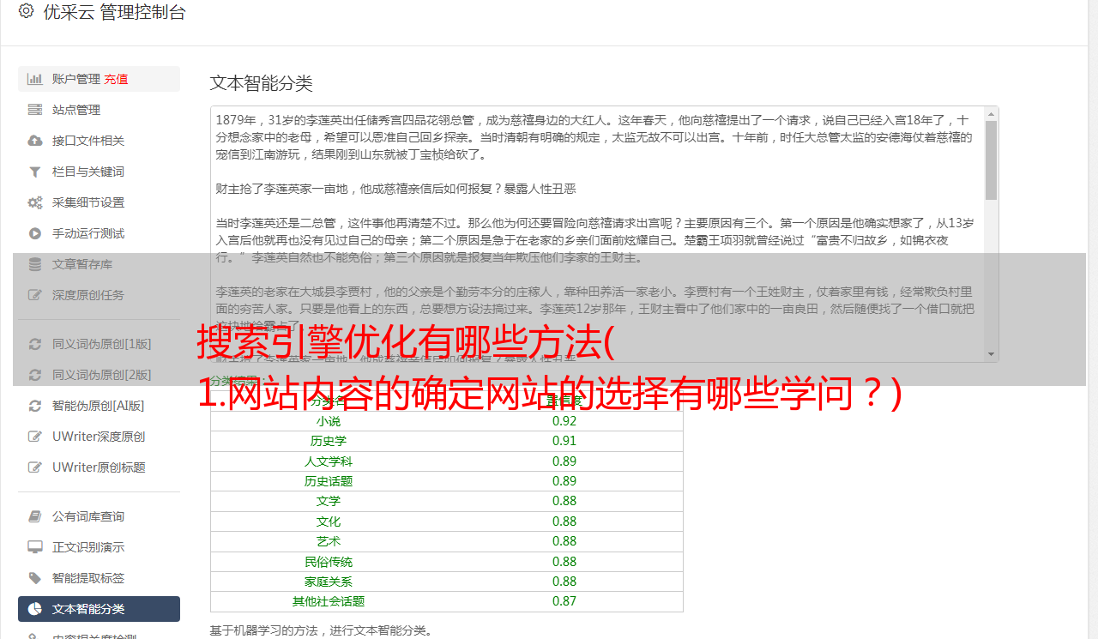Viewport: 1098px width, 639px height.
Task: Click the 历史话题 category cell
Action: 329,481
